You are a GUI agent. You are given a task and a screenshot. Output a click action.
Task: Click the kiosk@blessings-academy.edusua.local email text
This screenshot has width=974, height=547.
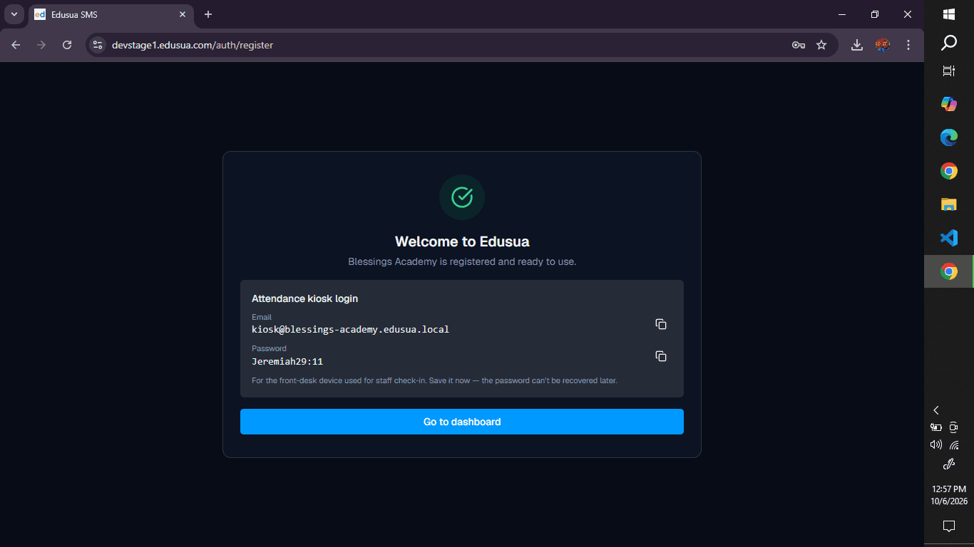pos(350,330)
